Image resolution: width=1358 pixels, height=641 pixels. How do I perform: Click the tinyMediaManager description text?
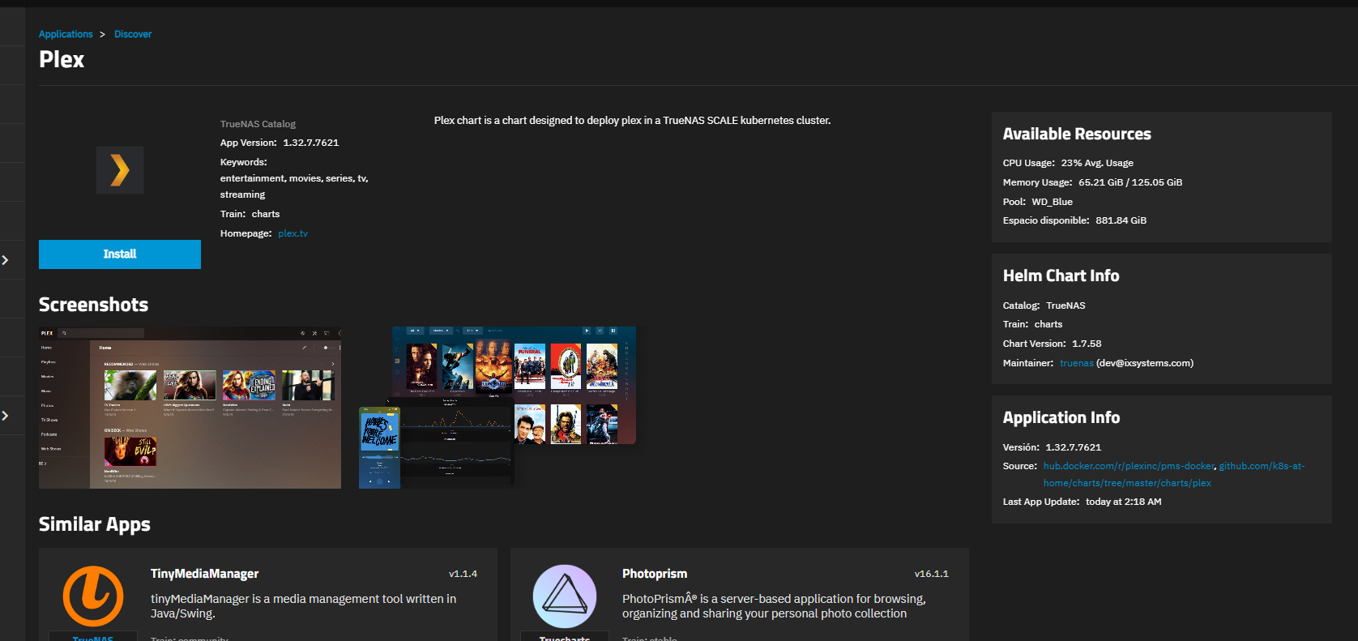[304, 606]
